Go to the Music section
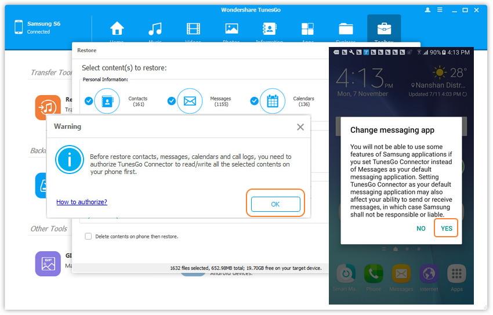 [155, 29]
